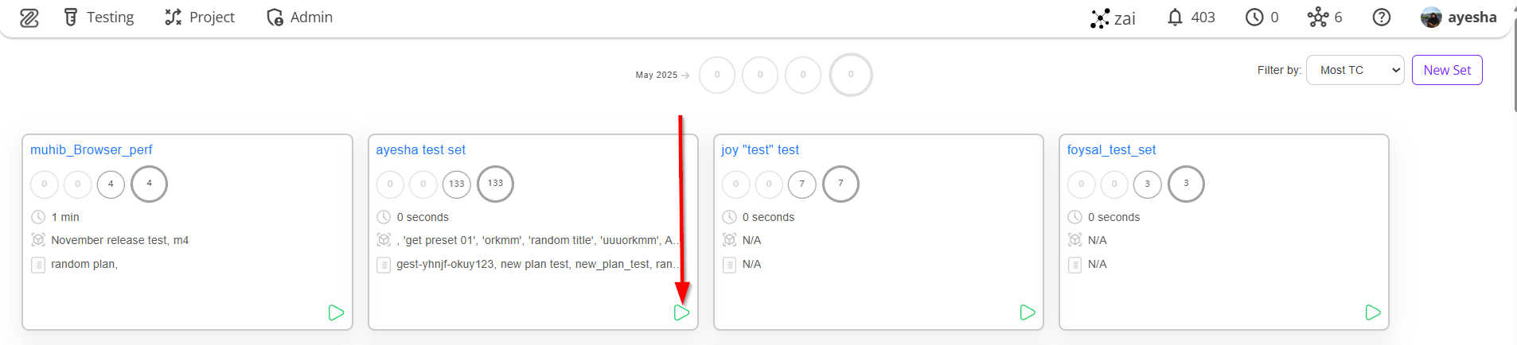1517x345 pixels.
Task: Run the joy "test" test play icon
Action: 1028,312
